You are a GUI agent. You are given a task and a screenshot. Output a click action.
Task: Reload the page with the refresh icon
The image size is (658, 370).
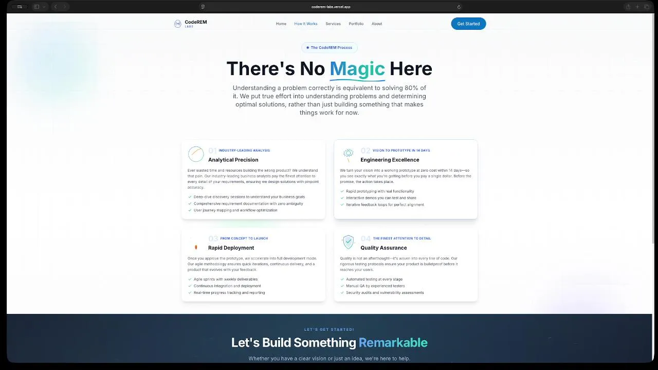pyautogui.click(x=459, y=7)
